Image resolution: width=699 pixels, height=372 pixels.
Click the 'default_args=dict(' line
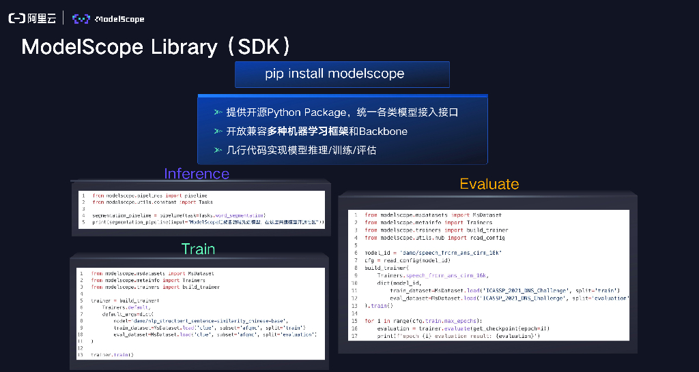click(x=128, y=314)
